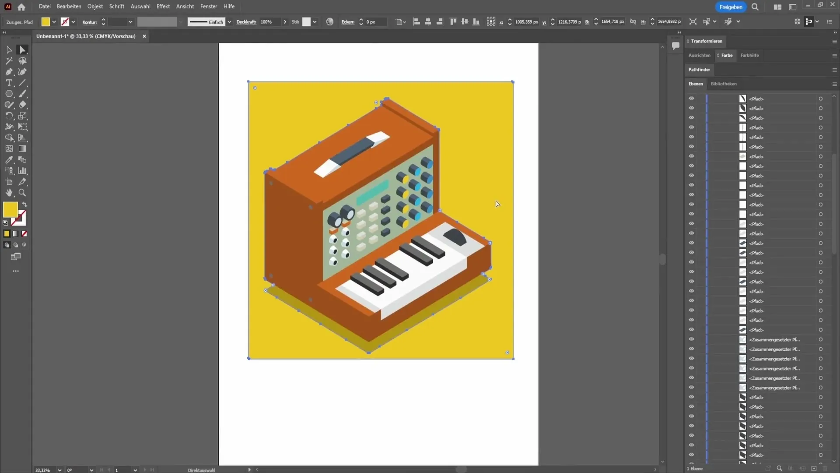Open the brush definition Einfach dropdown
The width and height of the screenshot is (840, 473).
[229, 22]
